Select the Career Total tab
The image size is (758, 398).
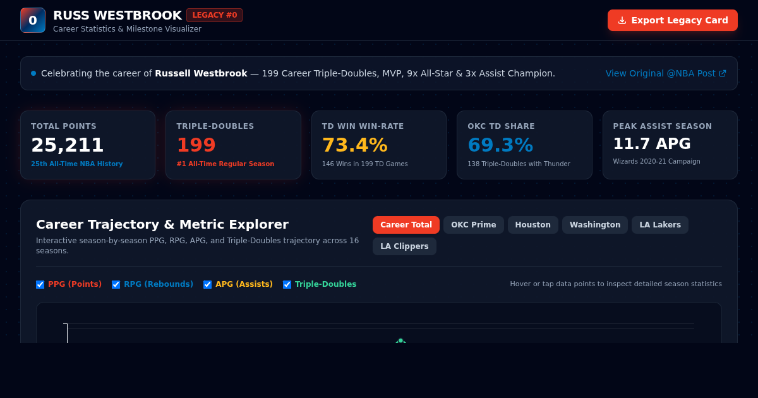[x=406, y=225]
